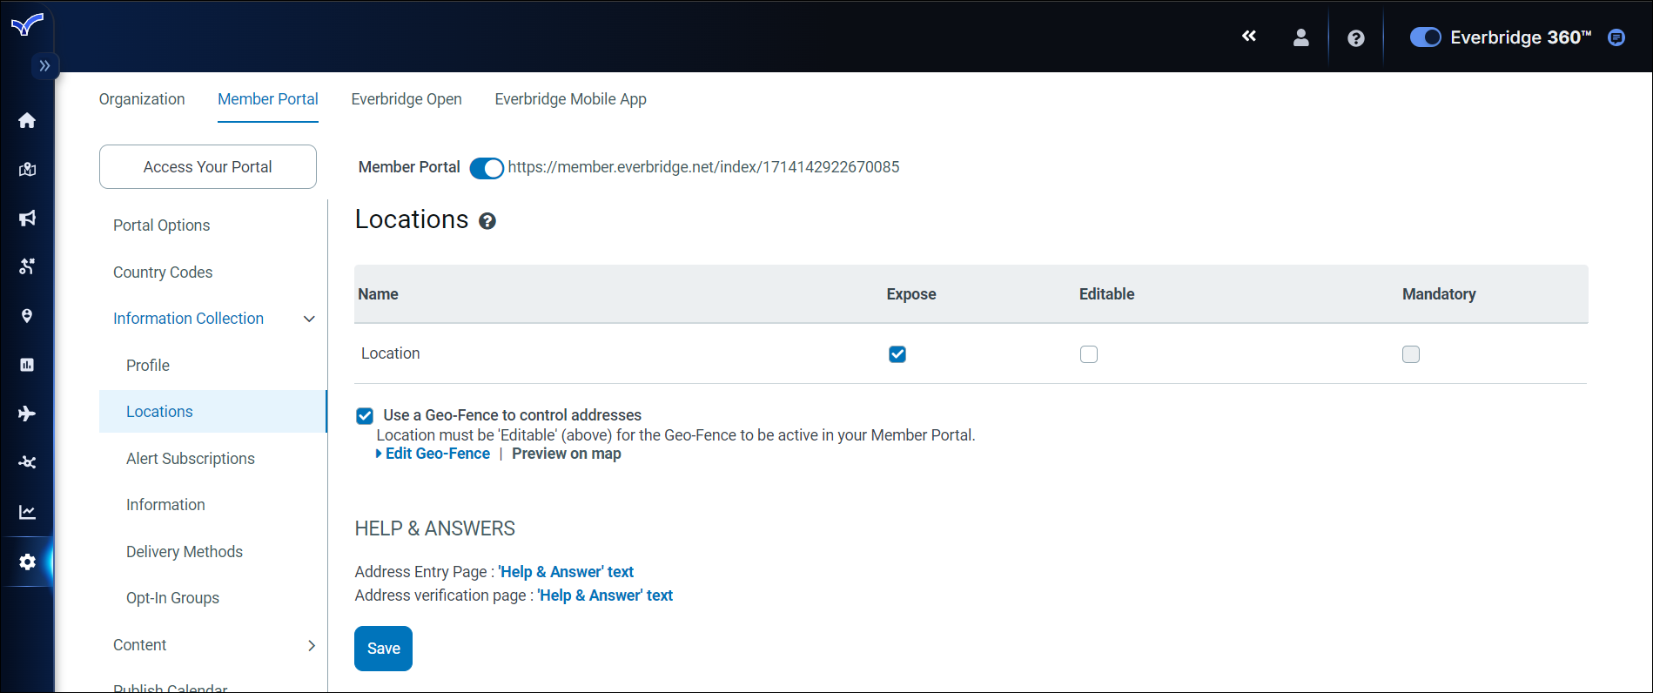
Task: Open the Opt-In Groups submenu item
Action: pyautogui.click(x=172, y=598)
